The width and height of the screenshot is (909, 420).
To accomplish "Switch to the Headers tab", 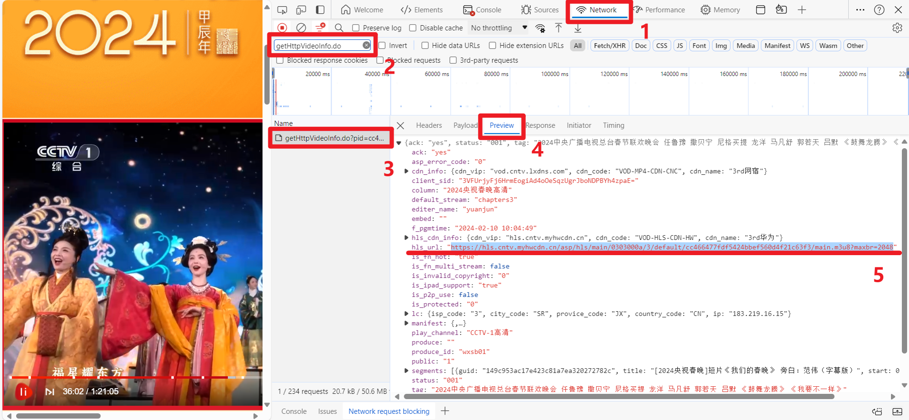I will pyautogui.click(x=428, y=125).
